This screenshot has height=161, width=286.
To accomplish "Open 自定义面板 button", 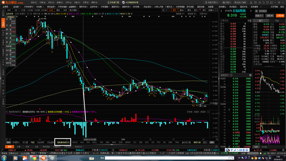I will (x=240, y=3).
